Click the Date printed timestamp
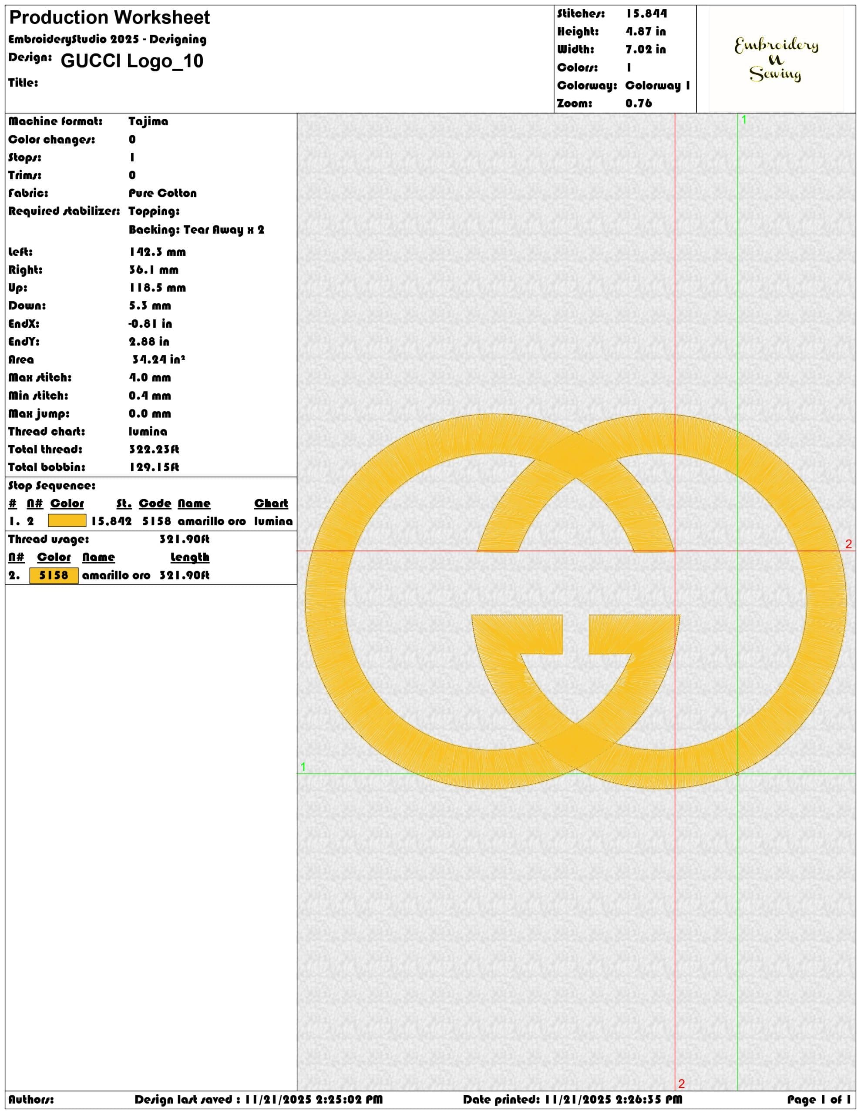This screenshot has height=1114, width=861. tap(573, 1100)
